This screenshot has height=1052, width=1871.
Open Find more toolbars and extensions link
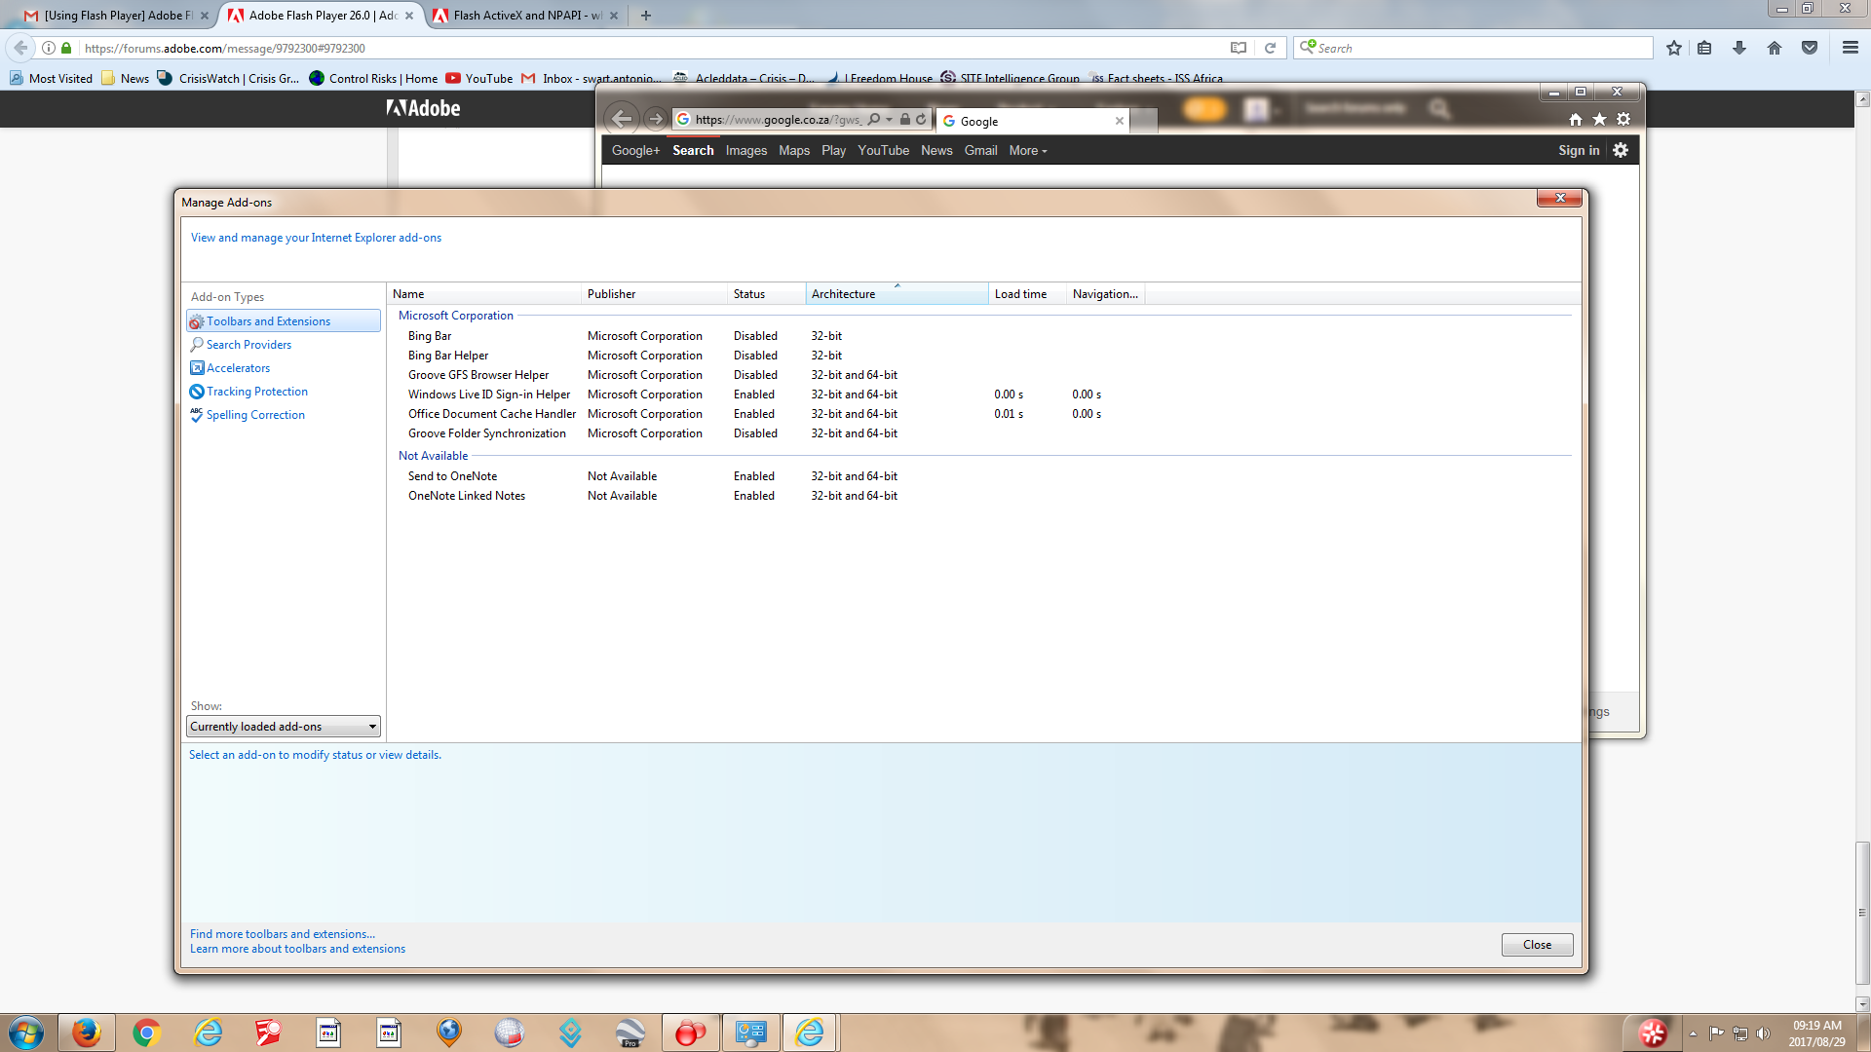point(282,934)
